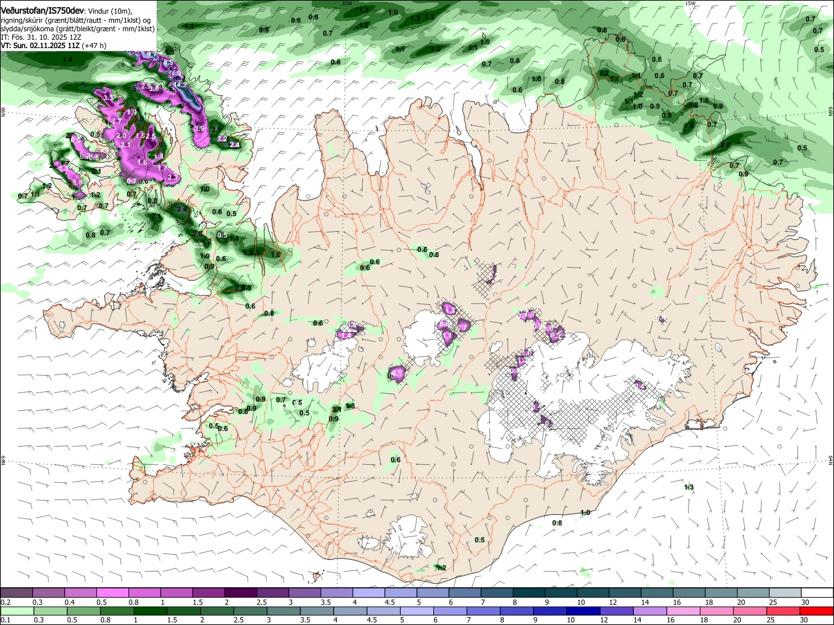The image size is (834, 625).
Task: Click the pale grey swatch between 25 and 30 top row
Action: pos(784,593)
